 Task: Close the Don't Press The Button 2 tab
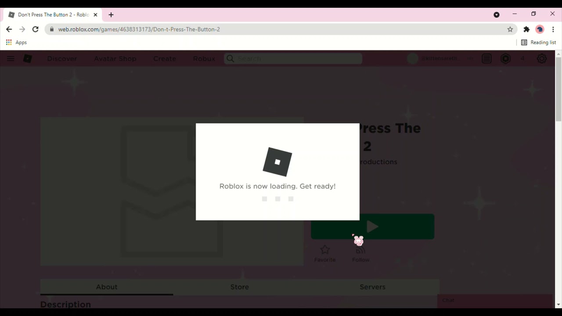tap(95, 14)
